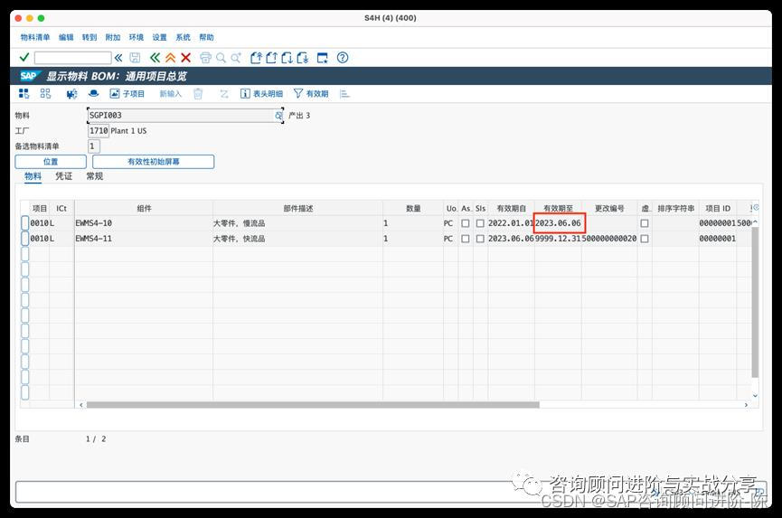This screenshot has width=782, height=518.
Task: Click the 有效期至 column header
Action: pyautogui.click(x=558, y=209)
